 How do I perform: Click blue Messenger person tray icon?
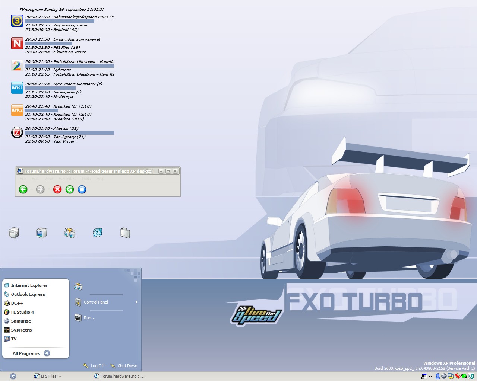(437, 376)
